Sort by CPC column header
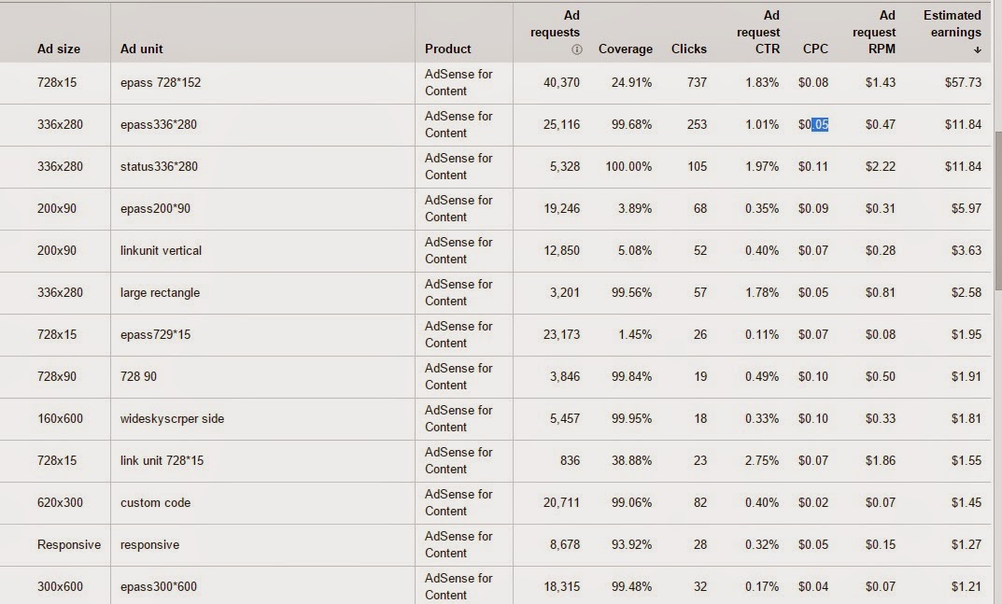Viewport: 1002px width, 604px height. (x=814, y=49)
